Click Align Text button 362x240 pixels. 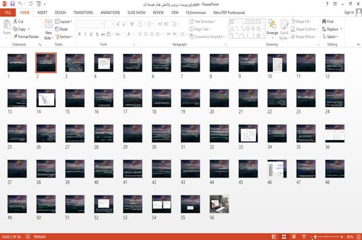200,29
